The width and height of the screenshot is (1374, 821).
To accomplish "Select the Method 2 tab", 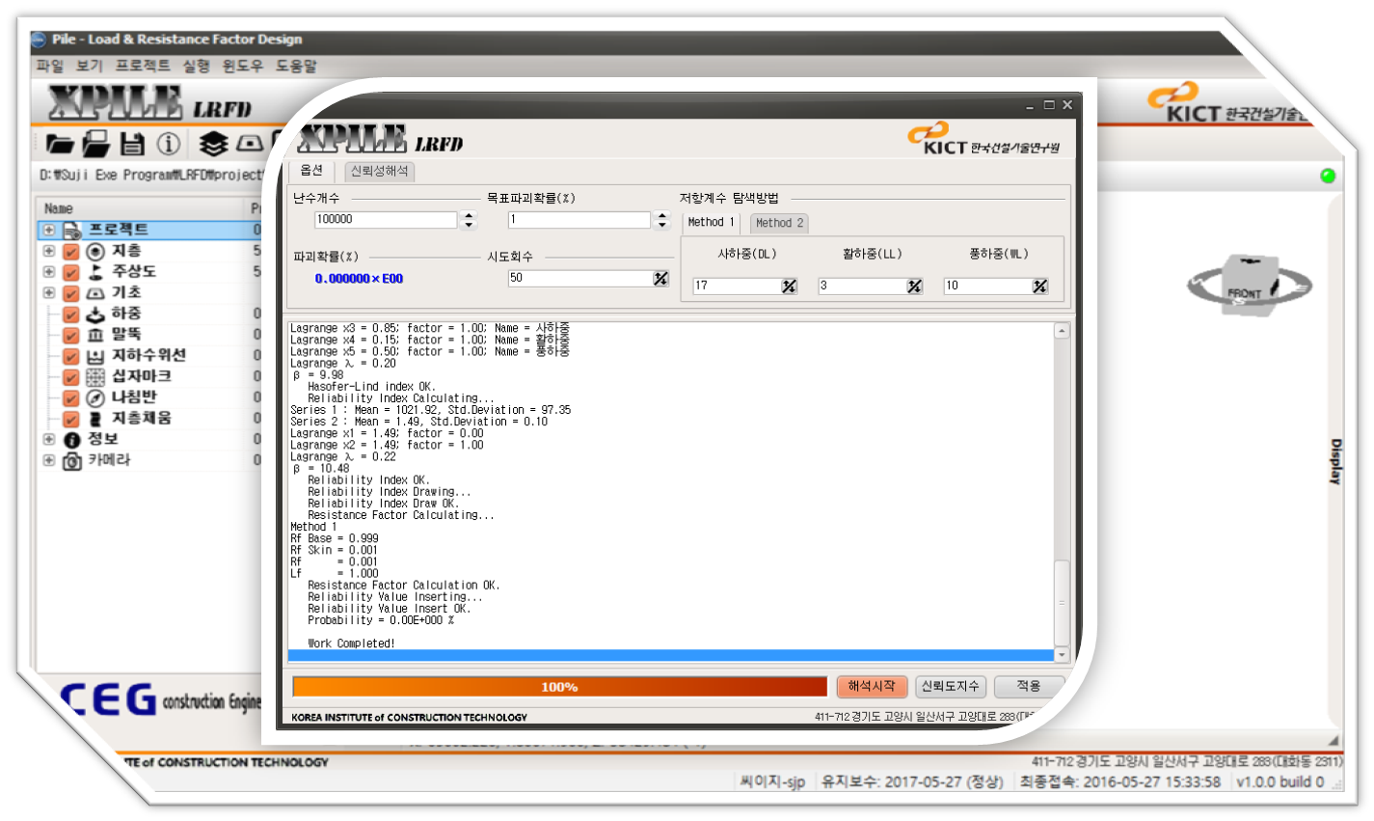I will tap(779, 223).
